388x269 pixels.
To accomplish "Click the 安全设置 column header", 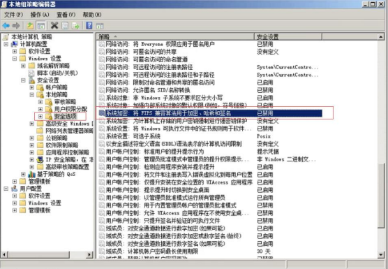I will 288,36.
